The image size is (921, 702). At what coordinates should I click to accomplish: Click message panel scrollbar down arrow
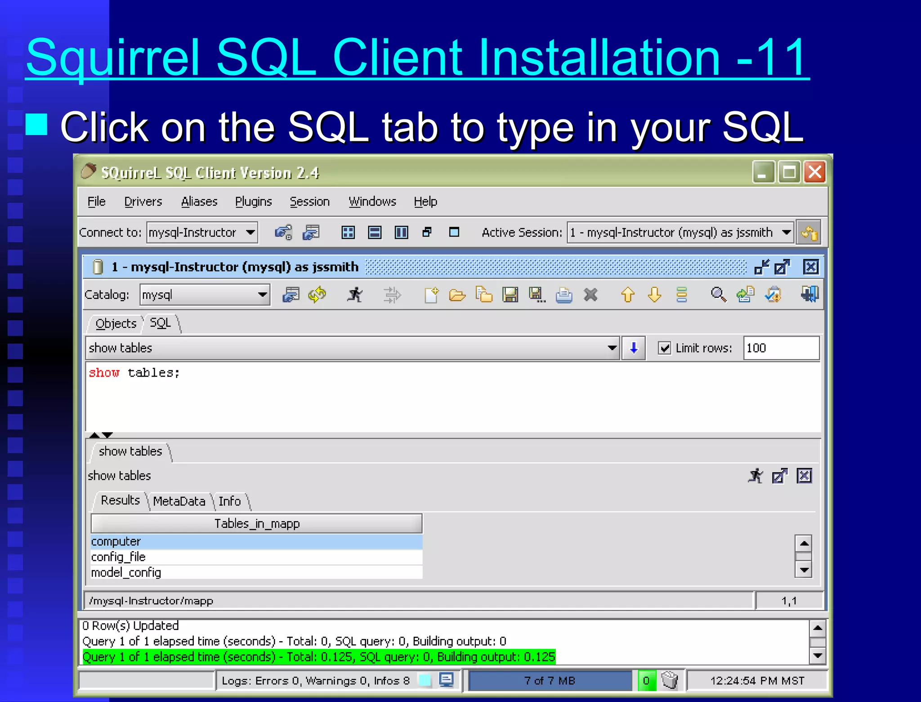(x=818, y=656)
